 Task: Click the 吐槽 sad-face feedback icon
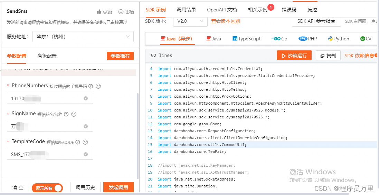pyautogui.click(x=121, y=12)
